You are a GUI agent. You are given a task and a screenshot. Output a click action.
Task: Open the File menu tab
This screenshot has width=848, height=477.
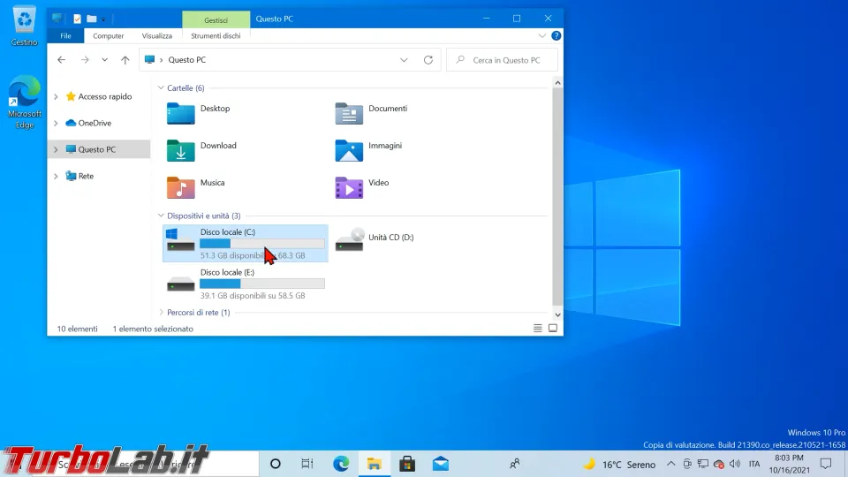65,36
